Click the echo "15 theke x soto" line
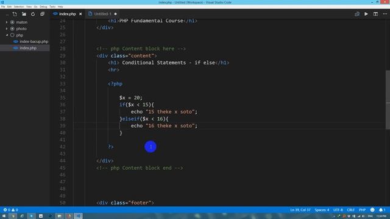Viewport: 390px width, 219px height. pos(164,112)
